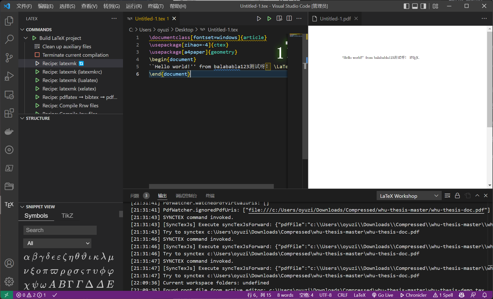This screenshot has width=493, height=299.
Task: Open Source Control view
Action: (x=9, y=57)
